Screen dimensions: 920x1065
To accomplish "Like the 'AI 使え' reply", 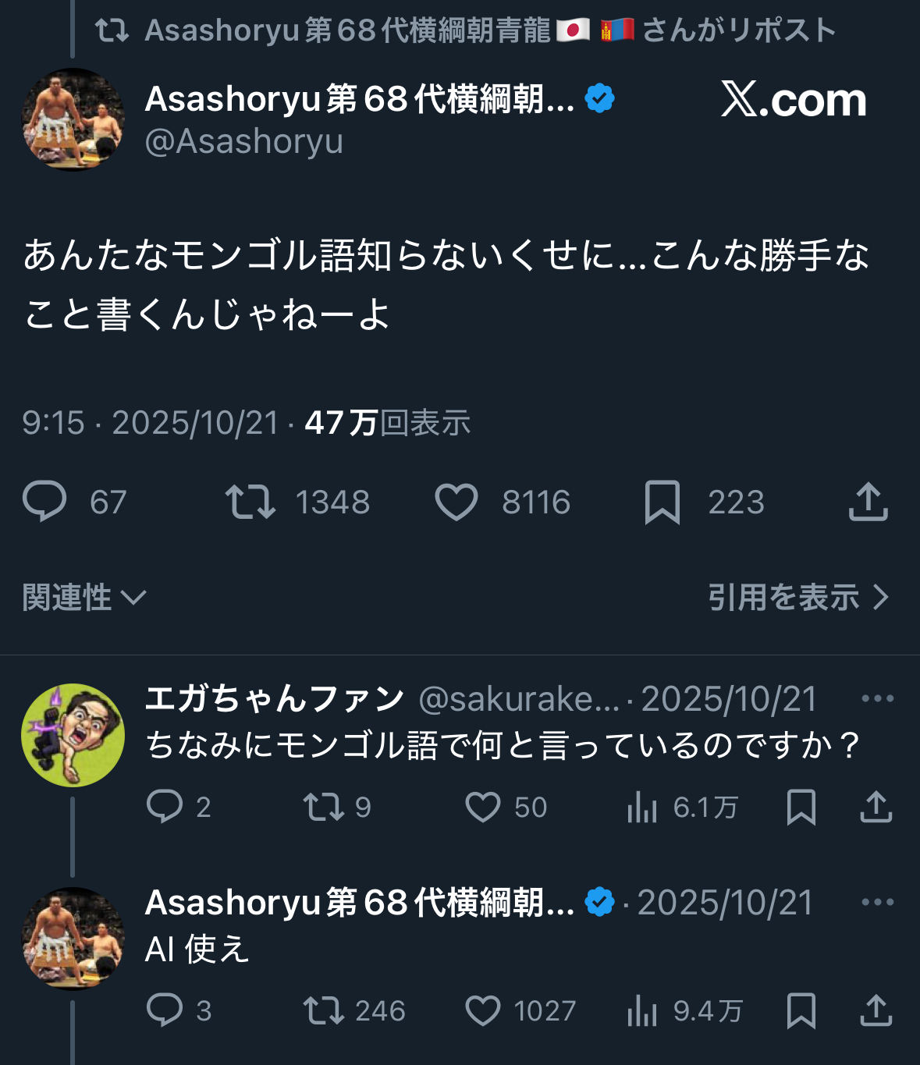I will (483, 1010).
